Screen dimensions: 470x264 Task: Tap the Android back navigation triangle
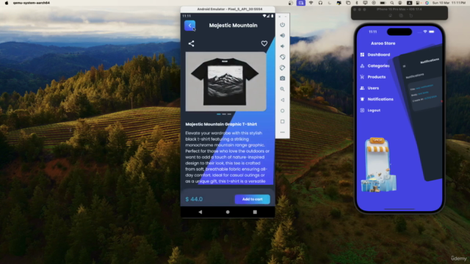[200, 212]
